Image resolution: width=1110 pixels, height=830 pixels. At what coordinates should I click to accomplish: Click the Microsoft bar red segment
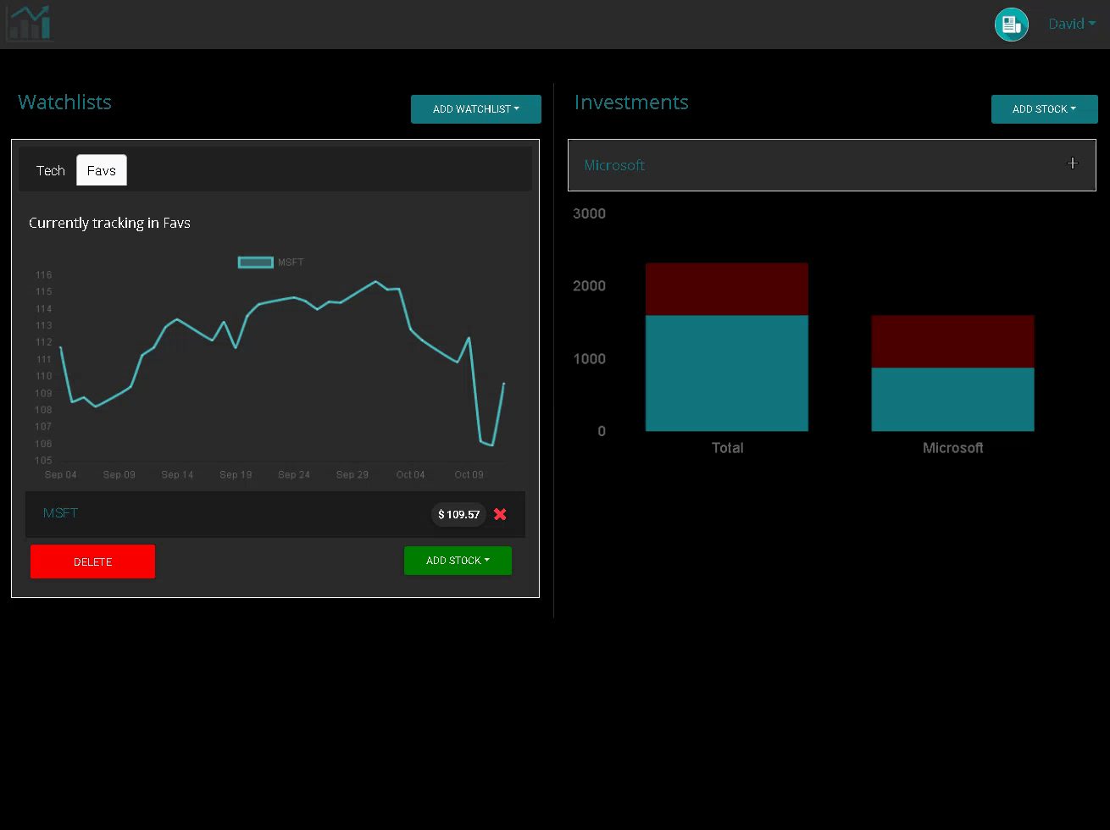coord(952,341)
